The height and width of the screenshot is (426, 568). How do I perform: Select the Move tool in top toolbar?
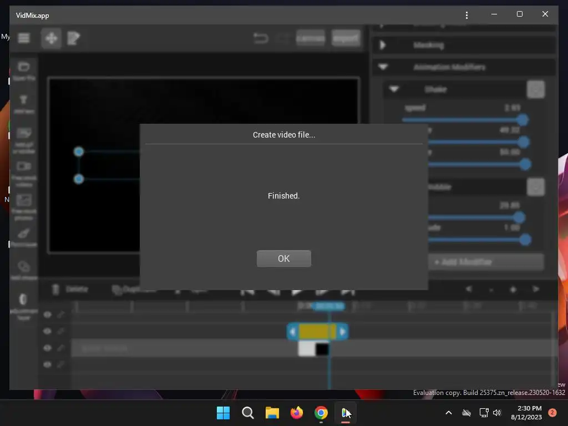tap(51, 38)
